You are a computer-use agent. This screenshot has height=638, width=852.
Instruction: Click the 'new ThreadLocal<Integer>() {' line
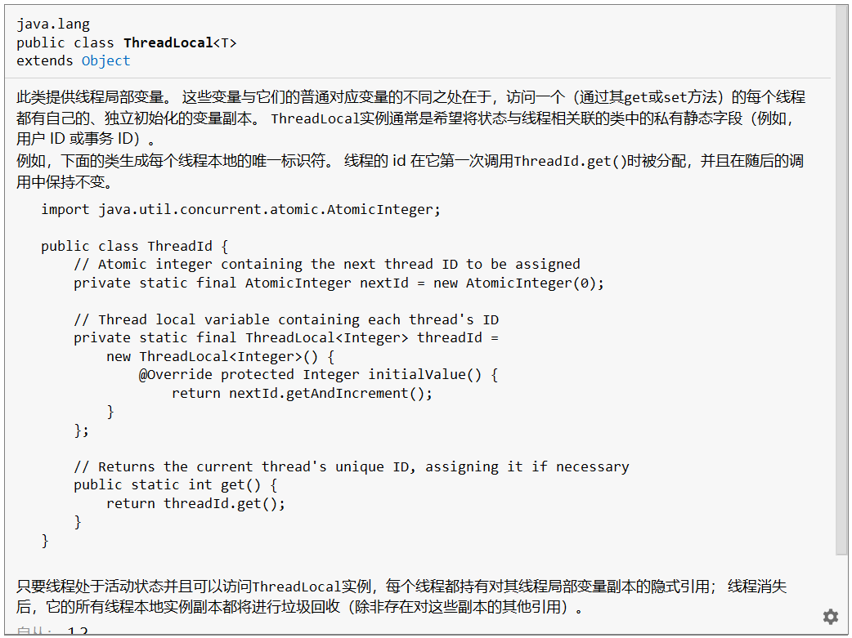[220, 357]
